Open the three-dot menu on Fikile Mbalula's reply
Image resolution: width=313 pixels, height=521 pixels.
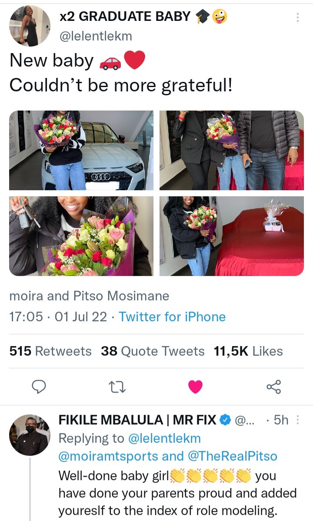pyautogui.click(x=298, y=420)
